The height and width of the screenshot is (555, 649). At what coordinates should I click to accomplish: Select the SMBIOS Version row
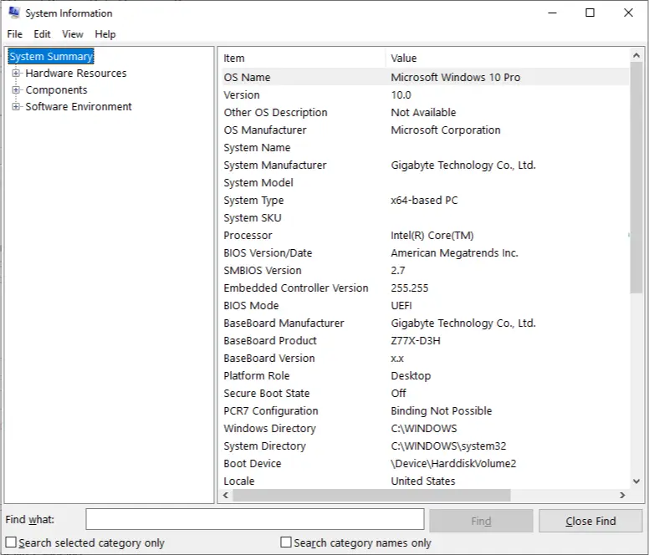pyautogui.click(x=424, y=271)
